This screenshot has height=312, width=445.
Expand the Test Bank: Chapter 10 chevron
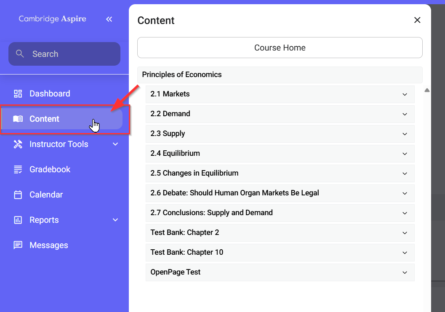(405, 253)
